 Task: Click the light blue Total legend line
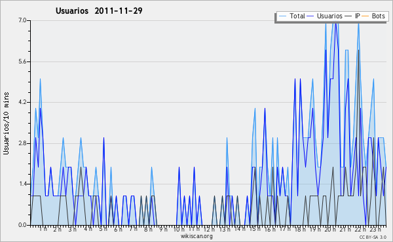click(x=282, y=16)
